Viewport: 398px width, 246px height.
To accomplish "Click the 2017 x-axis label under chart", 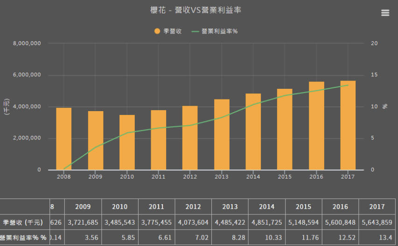I will point(348,177).
